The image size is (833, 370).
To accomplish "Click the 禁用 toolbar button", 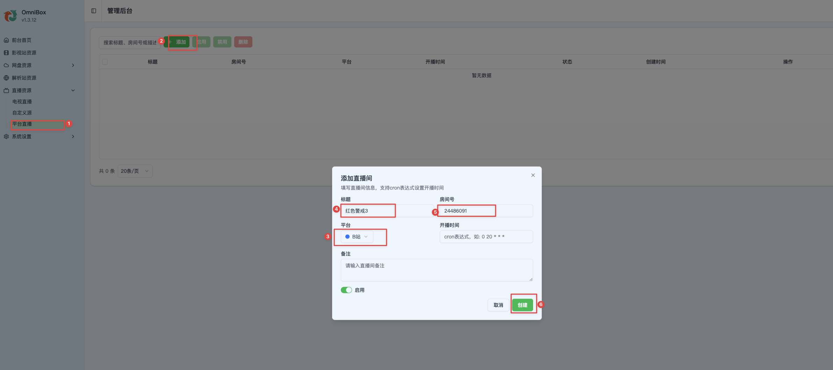I will coord(222,42).
